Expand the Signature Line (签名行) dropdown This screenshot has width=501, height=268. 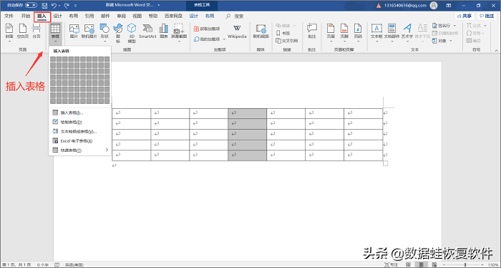click(x=454, y=26)
